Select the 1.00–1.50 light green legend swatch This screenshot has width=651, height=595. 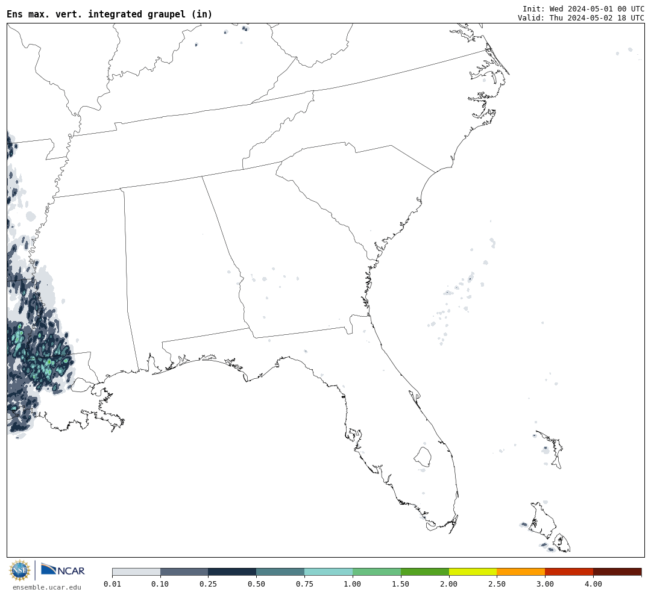pyautogui.click(x=377, y=572)
